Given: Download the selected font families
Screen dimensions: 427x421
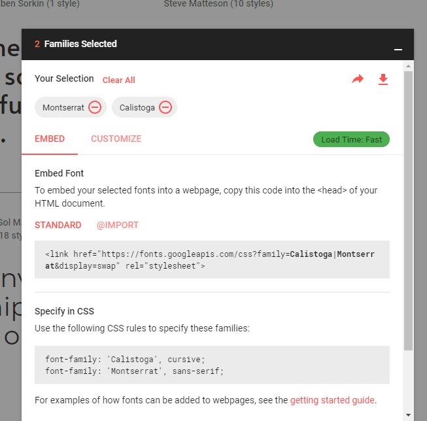Looking at the screenshot, I should click(383, 79).
